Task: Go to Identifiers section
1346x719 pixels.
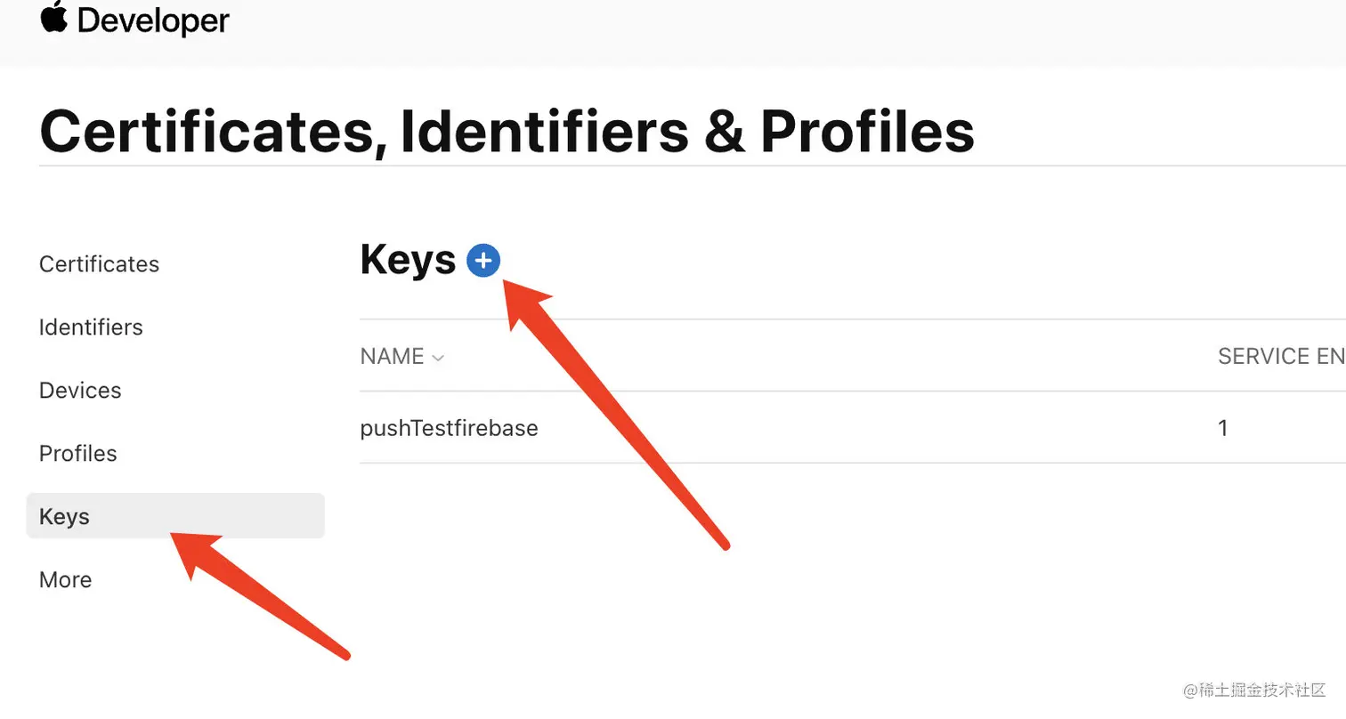Action: (91, 327)
